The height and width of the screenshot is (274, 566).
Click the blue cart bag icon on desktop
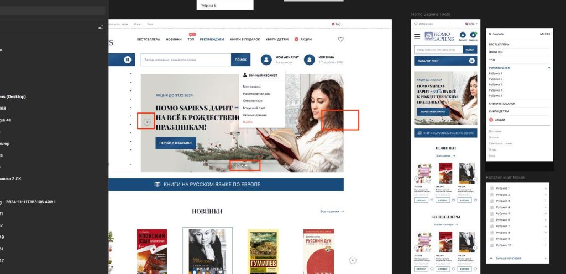(x=310, y=60)
